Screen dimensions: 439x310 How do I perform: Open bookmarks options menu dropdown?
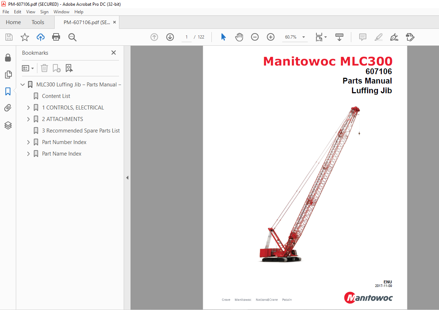pyautogui.click(x=28, y=68)
